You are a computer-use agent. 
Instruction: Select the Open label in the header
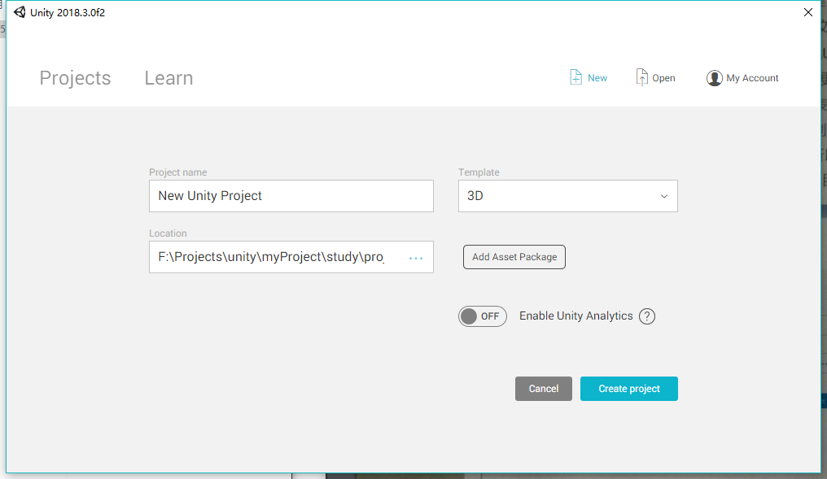663,78
